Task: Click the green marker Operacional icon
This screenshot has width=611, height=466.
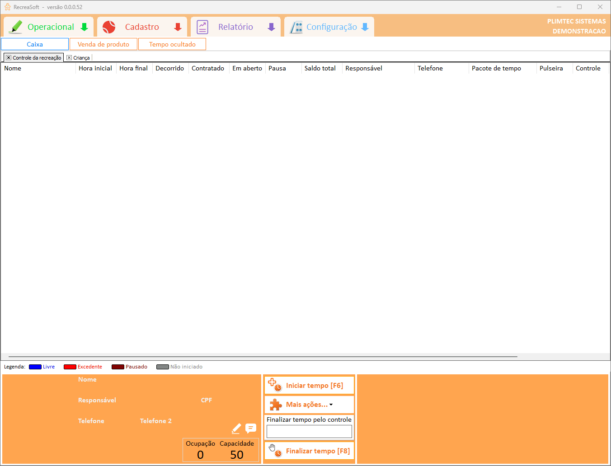Action: point(16,27)
